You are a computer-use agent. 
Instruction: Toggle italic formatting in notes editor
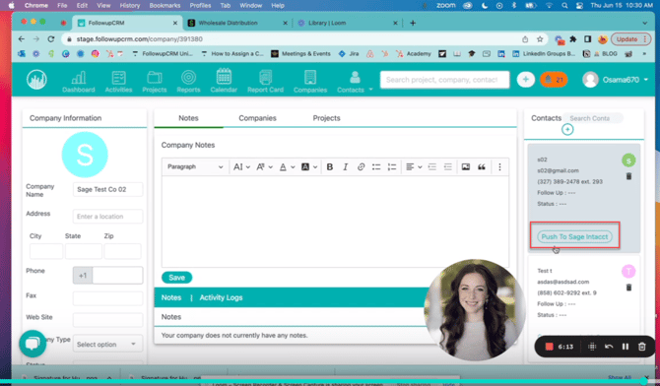(345, 167)
